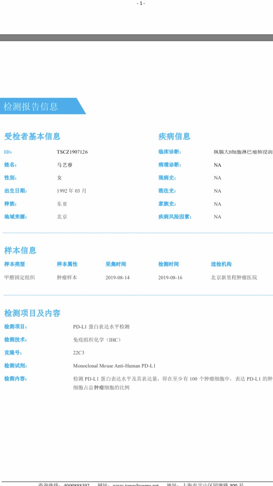Click the institution 北京新里程肿瘤医院
Screen dimensions: 273x486
[234, 278]
